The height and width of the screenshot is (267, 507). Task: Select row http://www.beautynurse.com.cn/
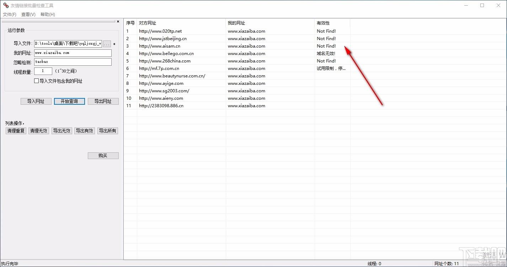[x=237, y=76]
